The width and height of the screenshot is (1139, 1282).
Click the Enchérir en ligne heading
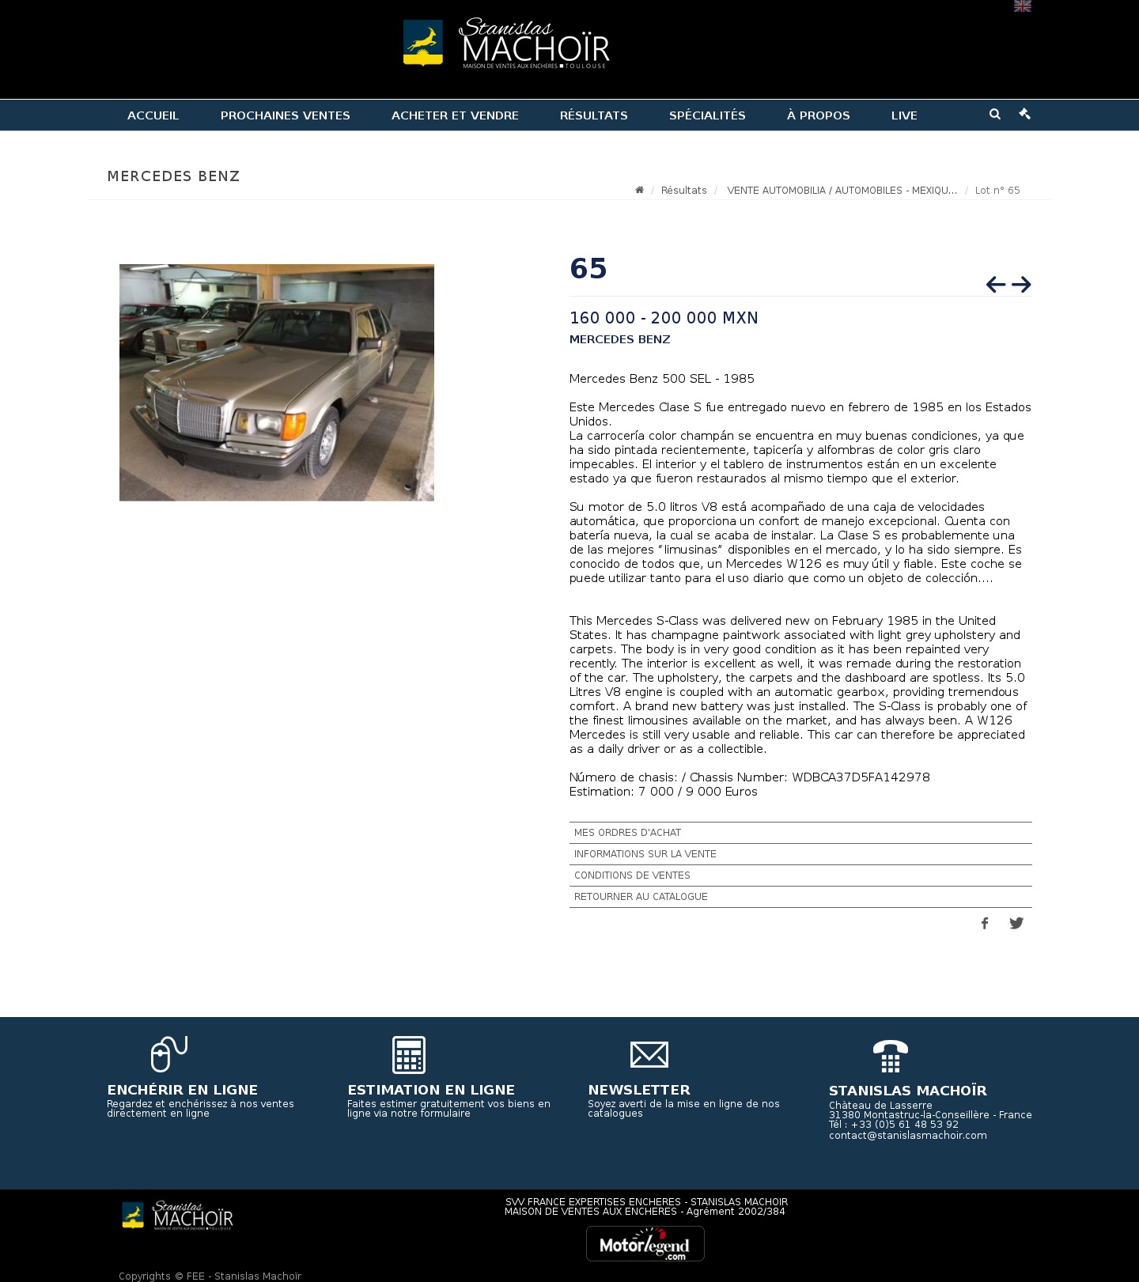(x=183, y=1090)
